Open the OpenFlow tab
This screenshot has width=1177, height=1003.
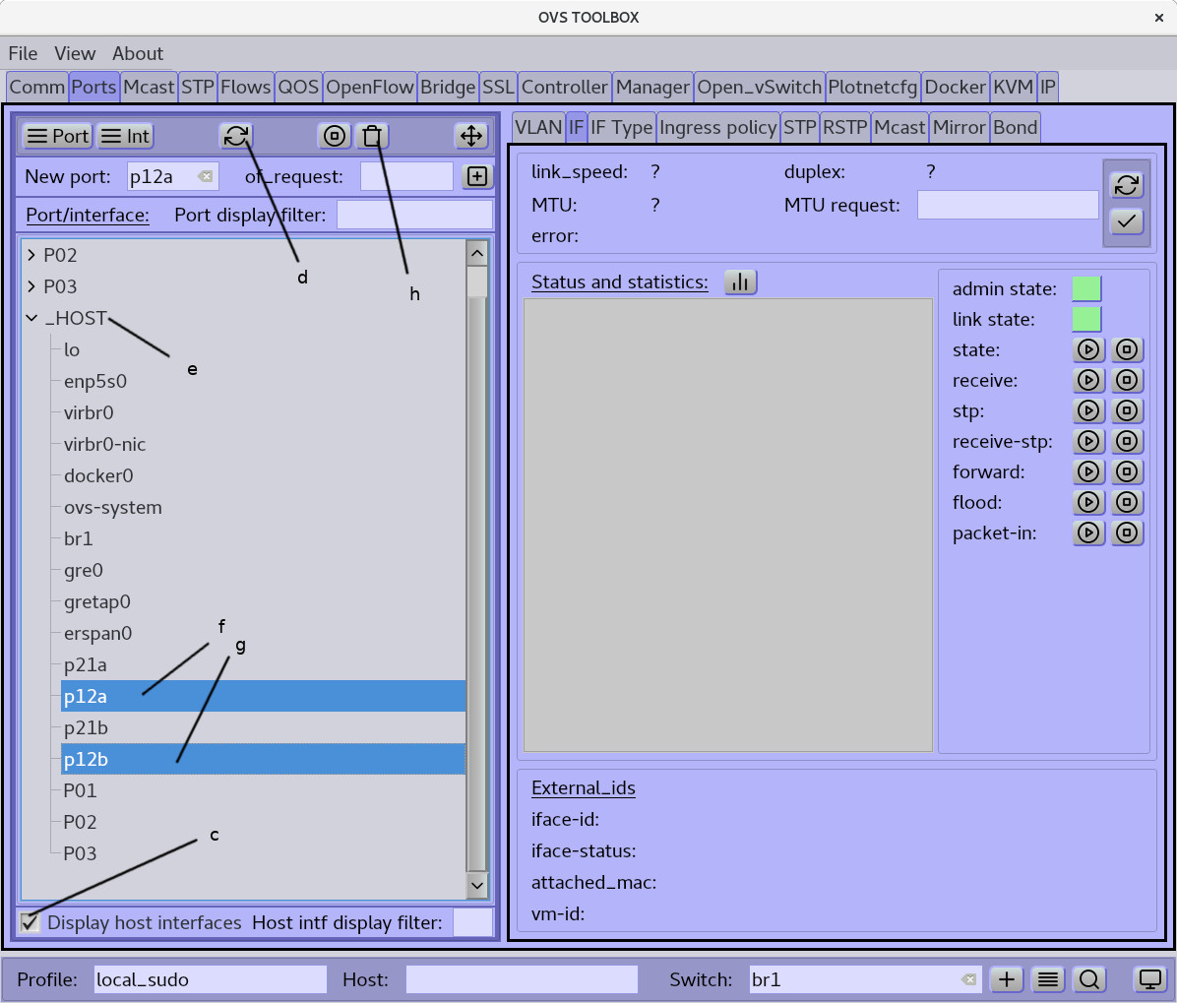(x=369, y=87)
